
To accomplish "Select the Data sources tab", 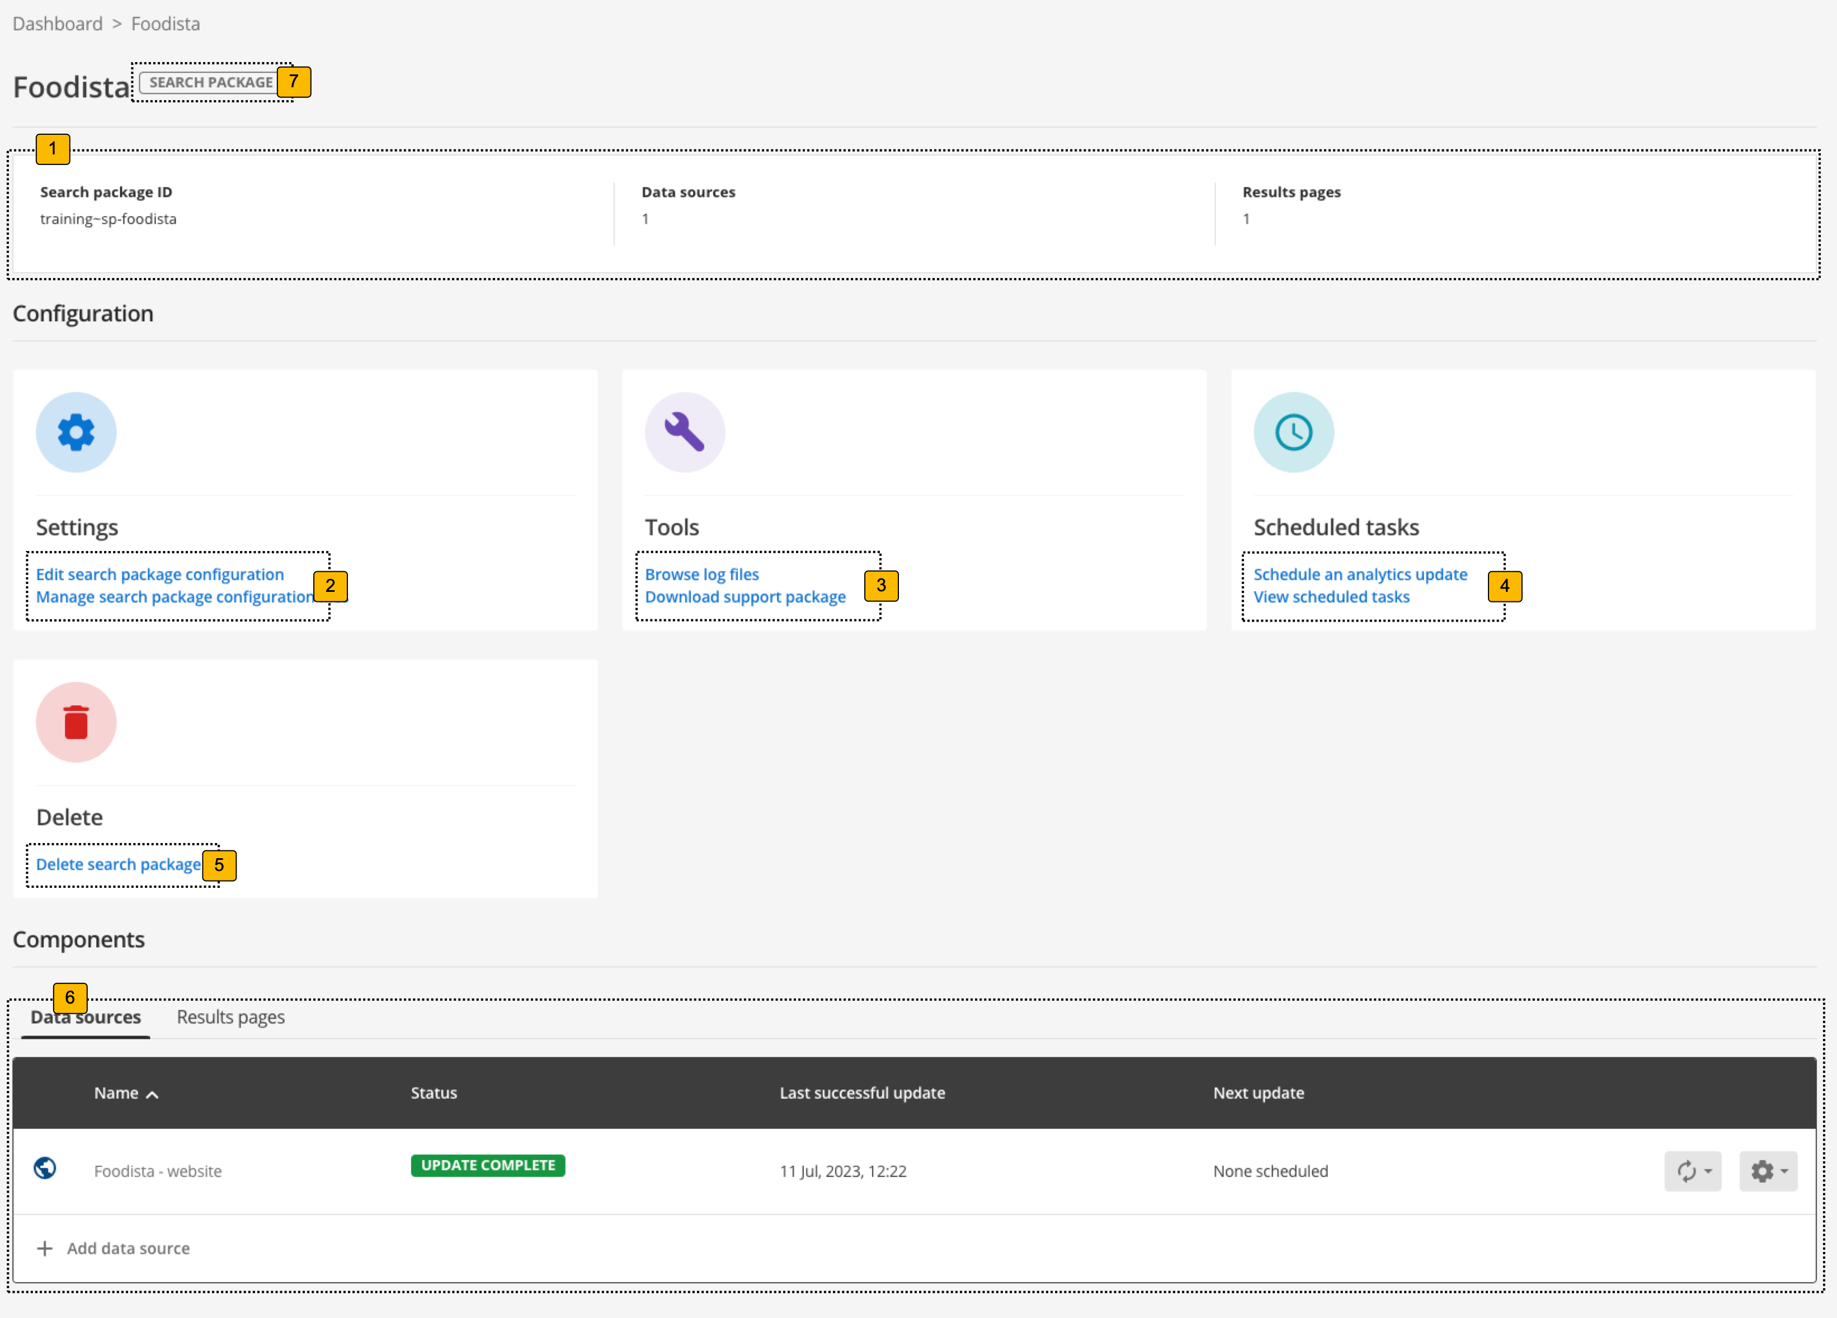I will (x=84, y=1016).
